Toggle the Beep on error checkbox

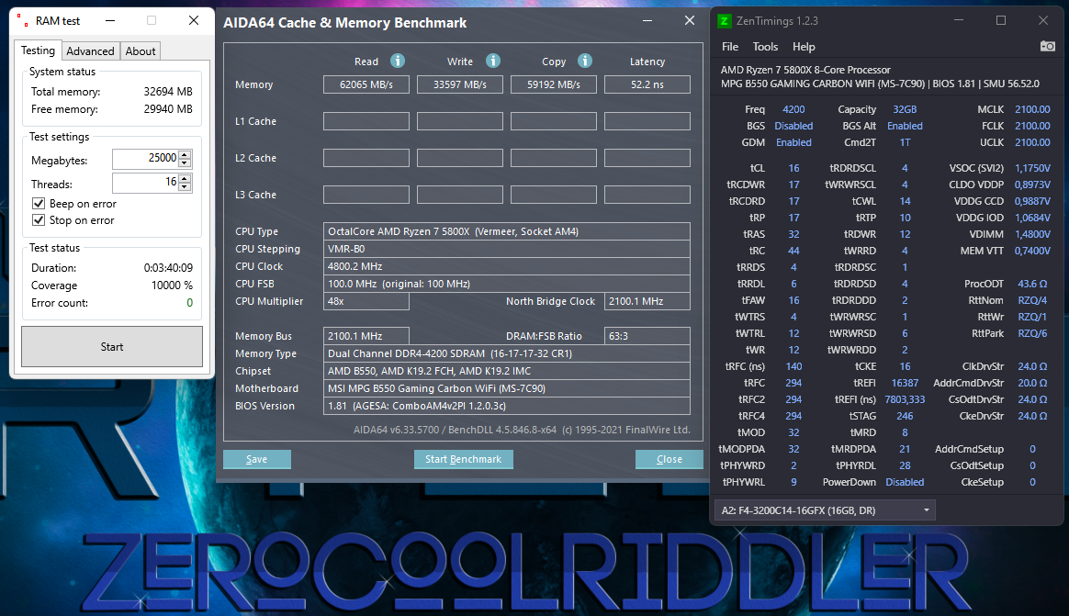point(39,204)
